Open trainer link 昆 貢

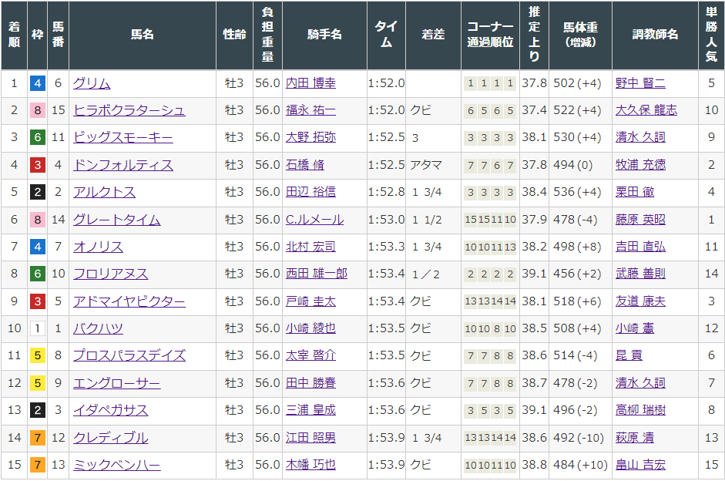(x=629, y=355)
